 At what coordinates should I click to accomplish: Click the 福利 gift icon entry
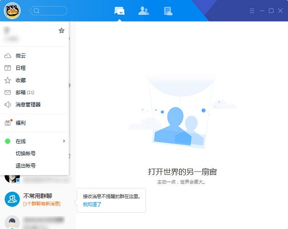(x=21, y=123)
